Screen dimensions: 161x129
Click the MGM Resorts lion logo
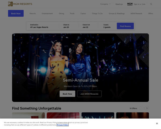pos(20,4)
